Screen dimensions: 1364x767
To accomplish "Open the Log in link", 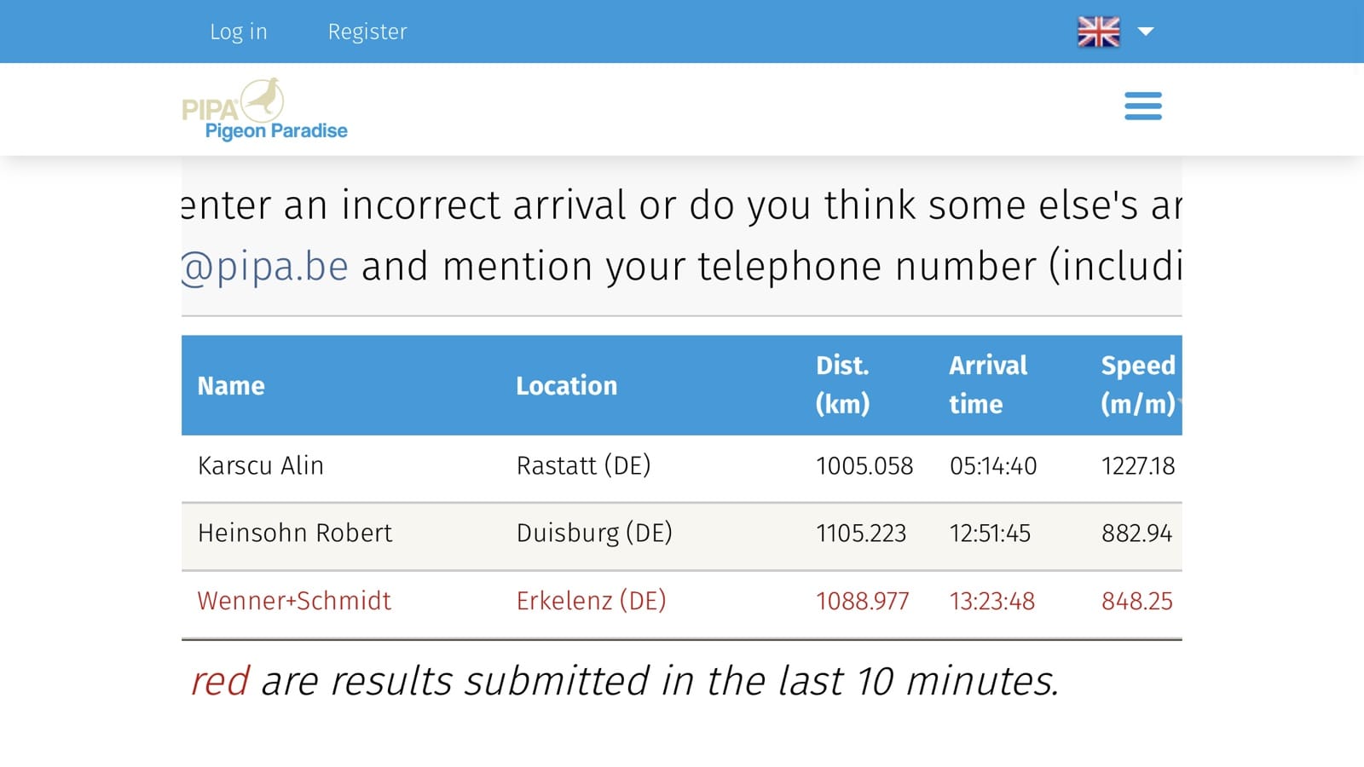I will click(x=239, y=32).
